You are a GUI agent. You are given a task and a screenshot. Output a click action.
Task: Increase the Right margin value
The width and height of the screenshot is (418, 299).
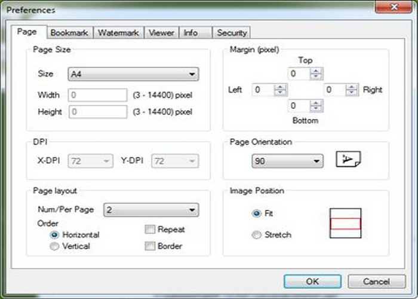pyautogui.click(x=352, y=87)
